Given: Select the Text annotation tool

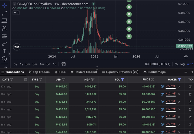Looking at the screenshot, I should point(5,51).
